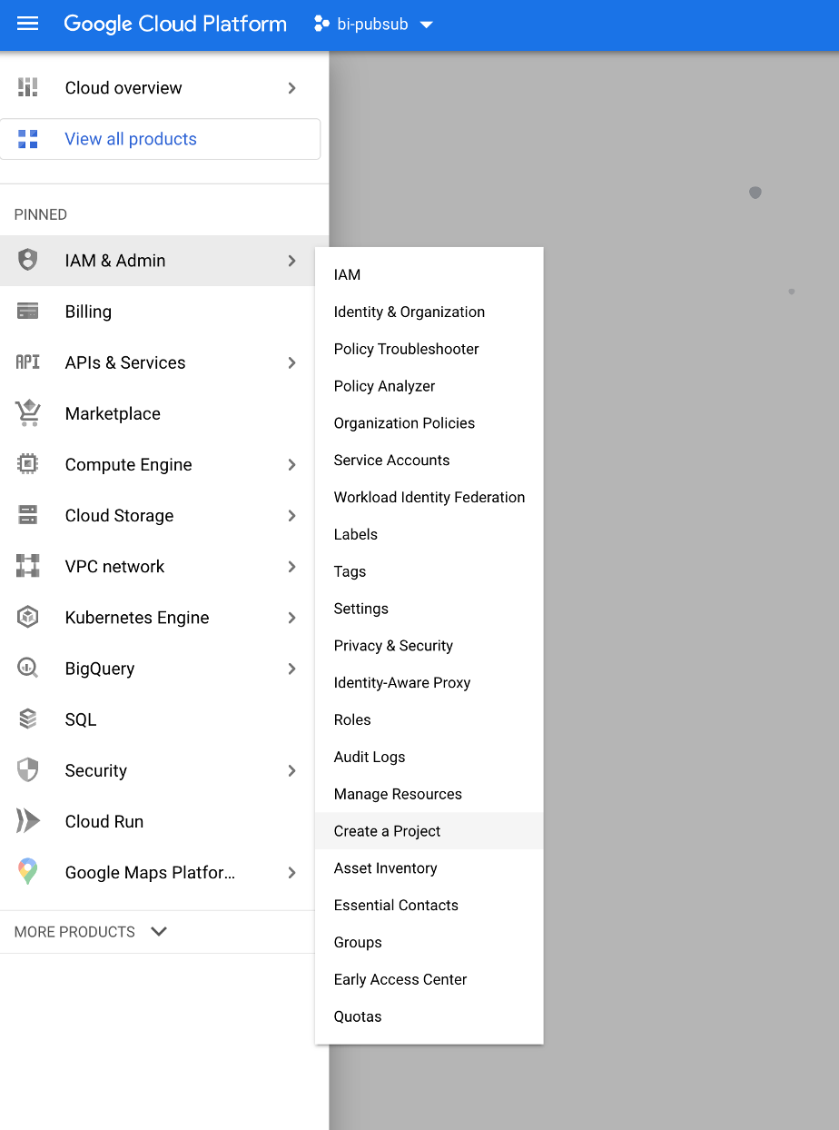Expand the Cloud overview submenu chevron
839x1130 pixels.
[291, 88]
